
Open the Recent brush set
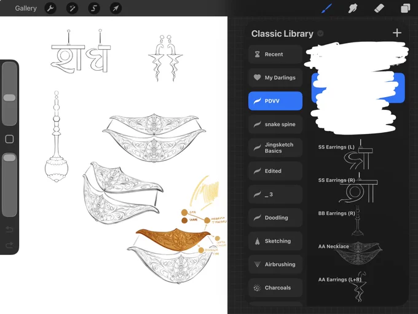[x=275, y=54]
